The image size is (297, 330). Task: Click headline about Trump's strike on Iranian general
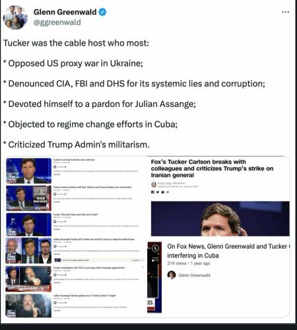(x=212, y=168)
